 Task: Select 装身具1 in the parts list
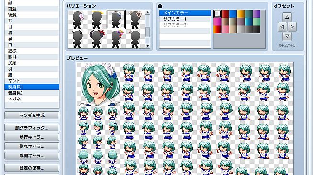point(32,87)
